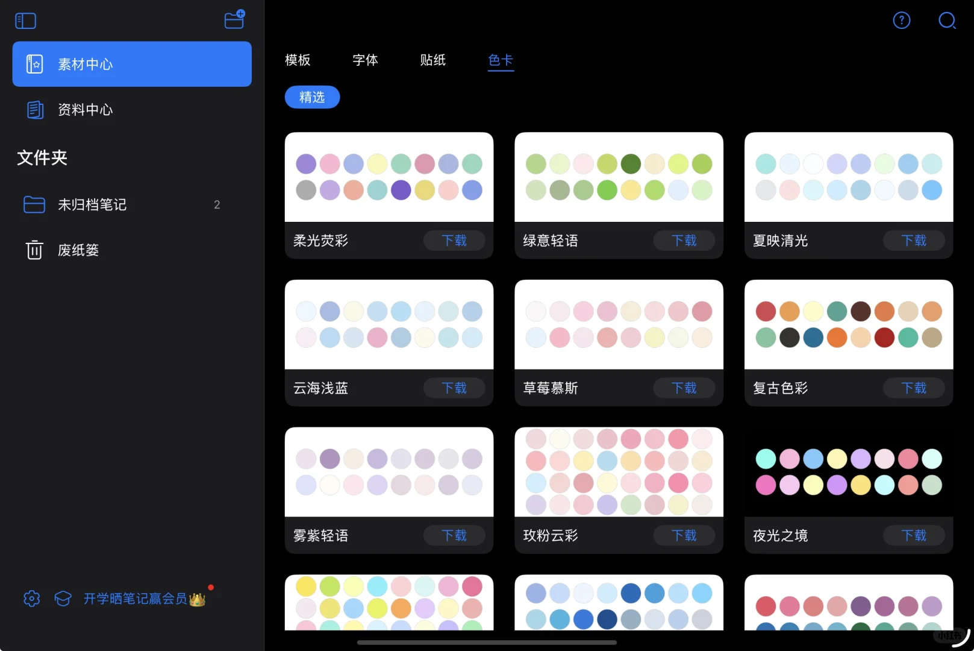Open the 绿意轻语 palette preview
The height and width of the screenshot is (651, 974).
click(619, 177)
